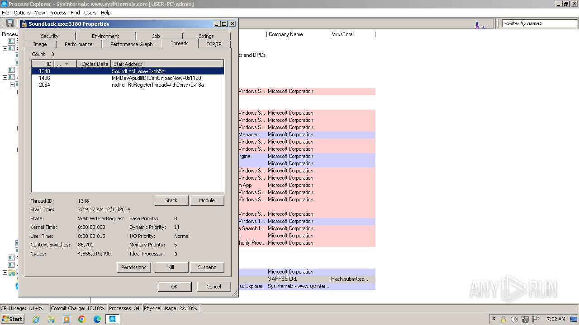Click the Sysinternals company cell for Process Explorer
The width and height of the screenshot is (579, 325).
(x=299, y=286)
